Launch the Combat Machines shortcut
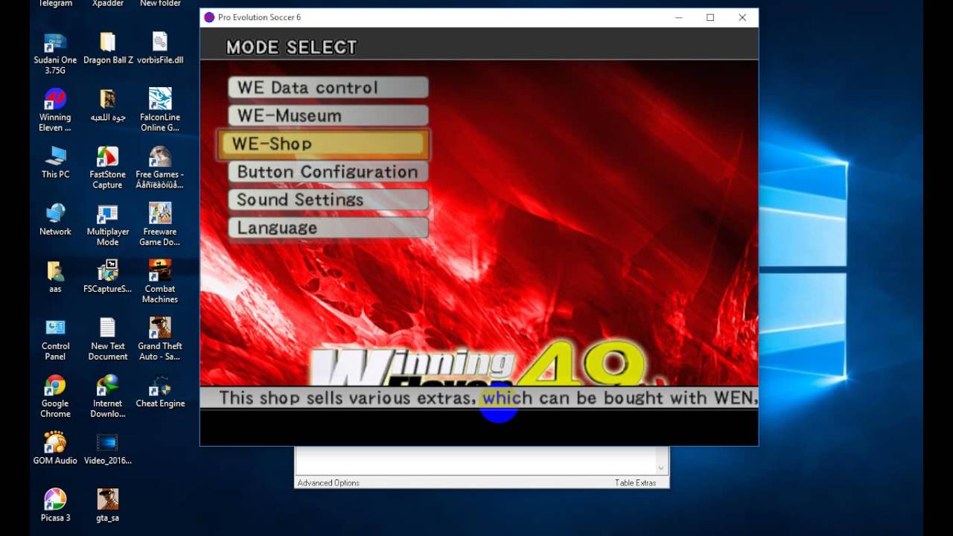The height and width of the screenshot is (536, 953). tap(160, 282)
